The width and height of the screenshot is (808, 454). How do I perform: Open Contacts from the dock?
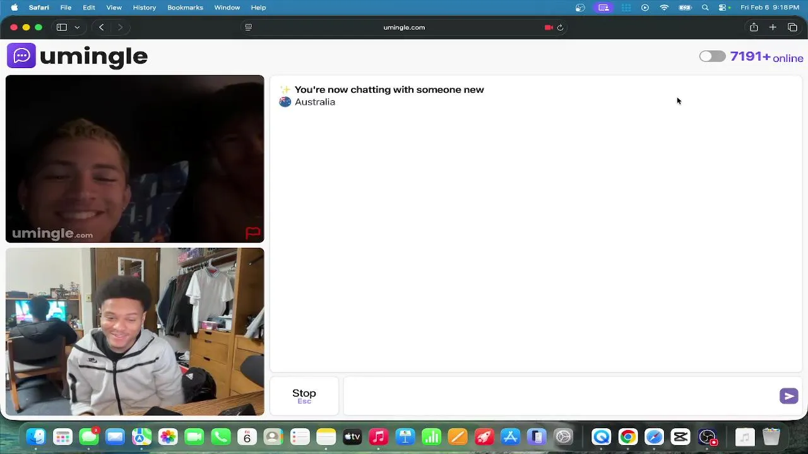[273, 437]
